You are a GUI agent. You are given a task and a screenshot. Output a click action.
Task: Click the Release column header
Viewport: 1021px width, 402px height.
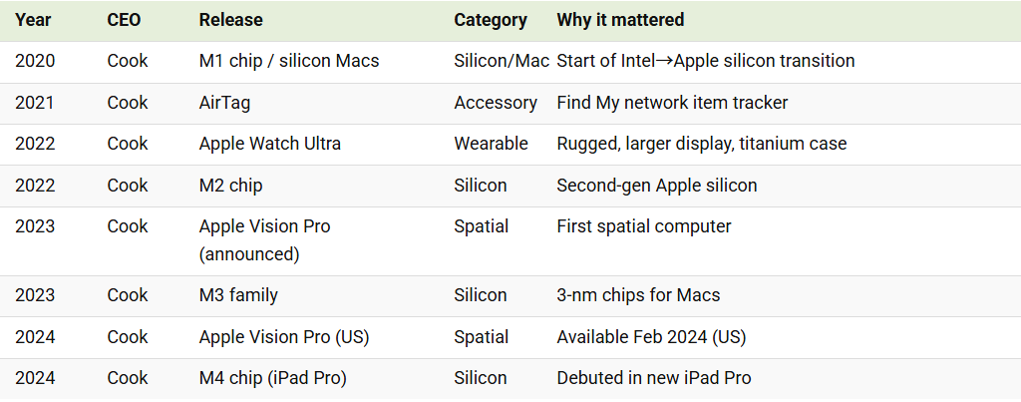point(231,20)
